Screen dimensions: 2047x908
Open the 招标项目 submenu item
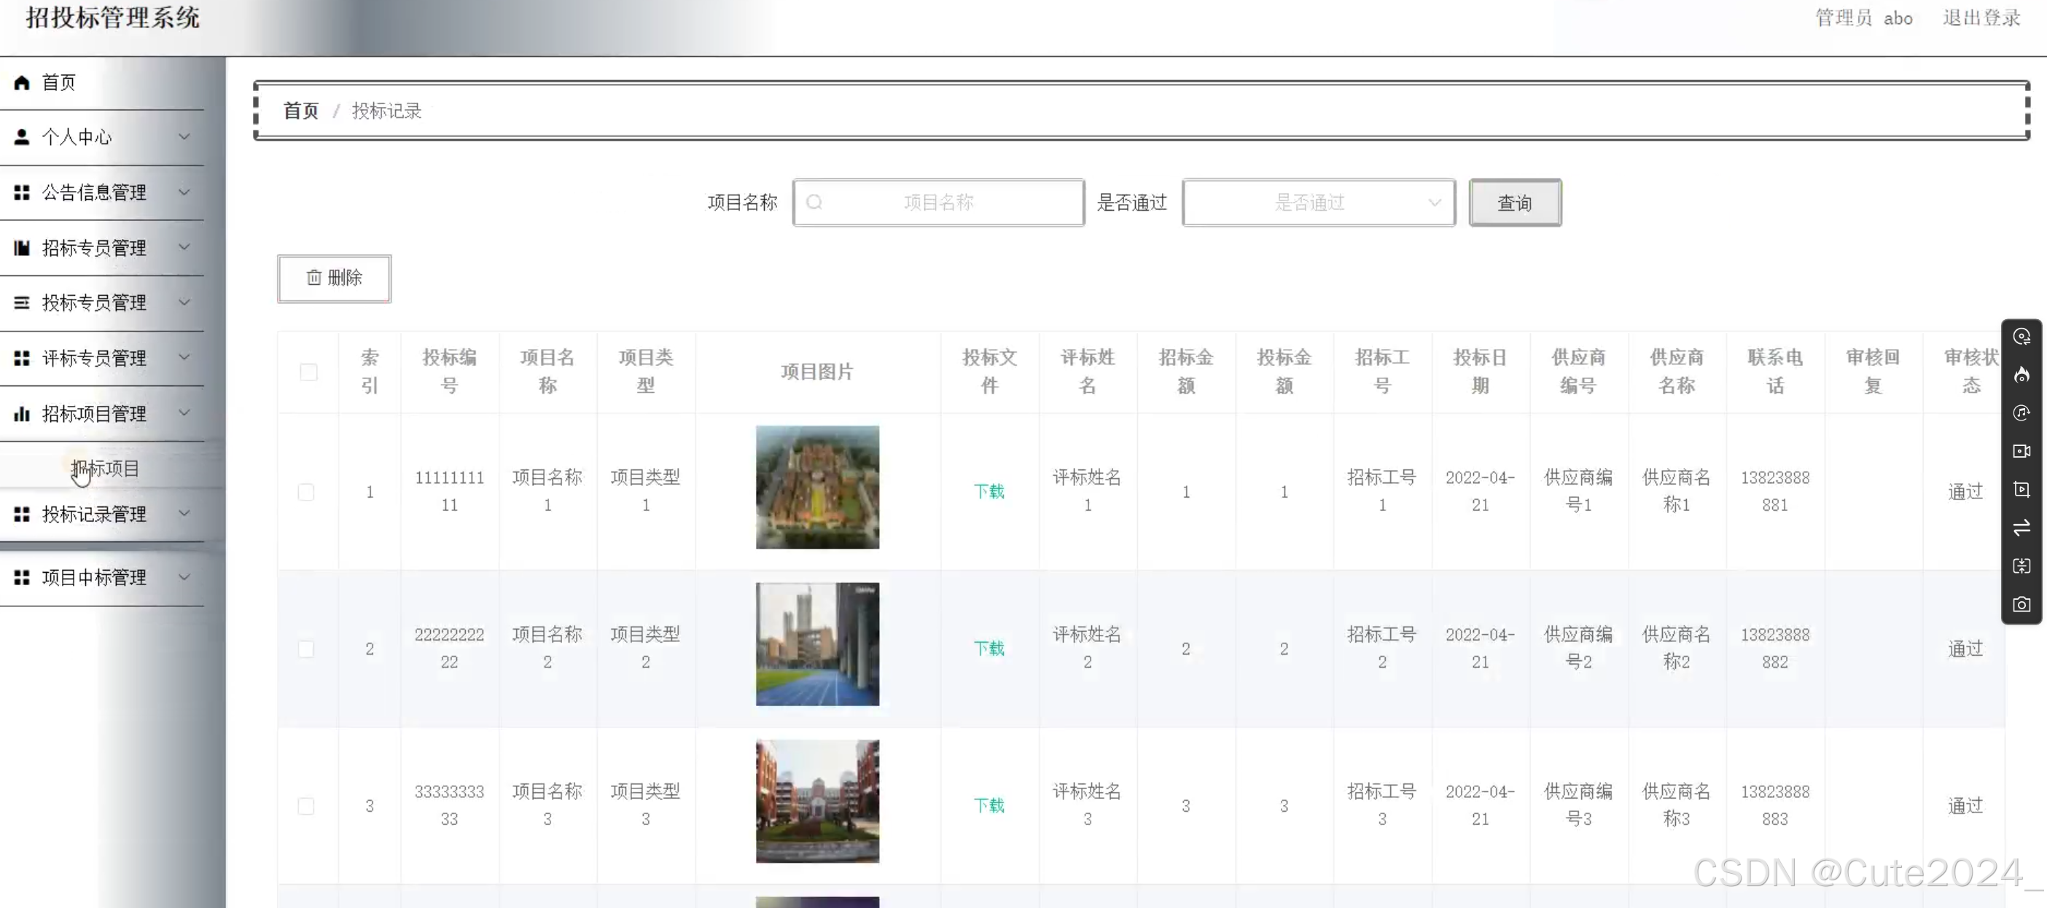(x=105, y=469)
